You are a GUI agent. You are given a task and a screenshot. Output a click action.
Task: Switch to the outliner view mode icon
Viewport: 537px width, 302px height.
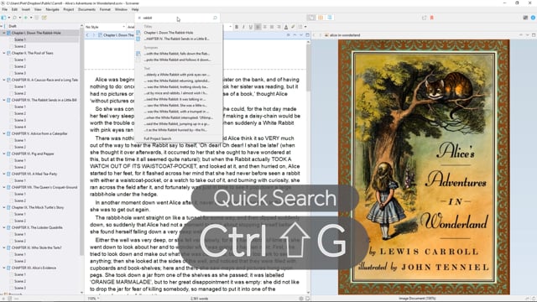click(x=330, y=18)
